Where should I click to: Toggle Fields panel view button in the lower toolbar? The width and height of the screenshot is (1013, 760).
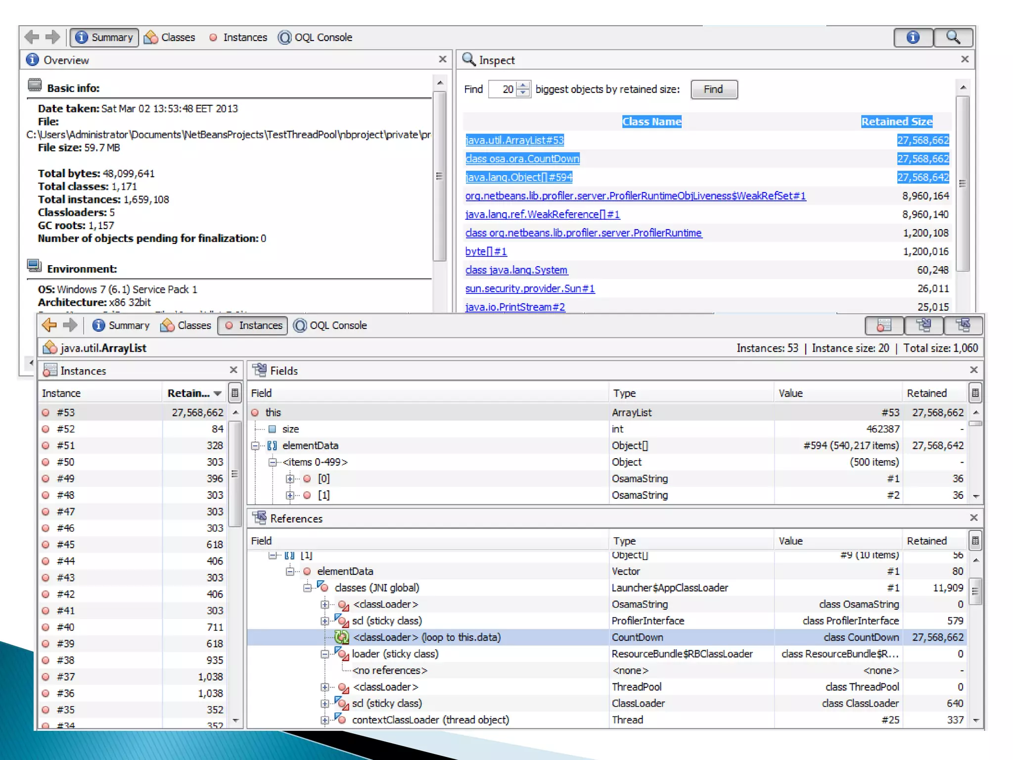tap(923, 326)
